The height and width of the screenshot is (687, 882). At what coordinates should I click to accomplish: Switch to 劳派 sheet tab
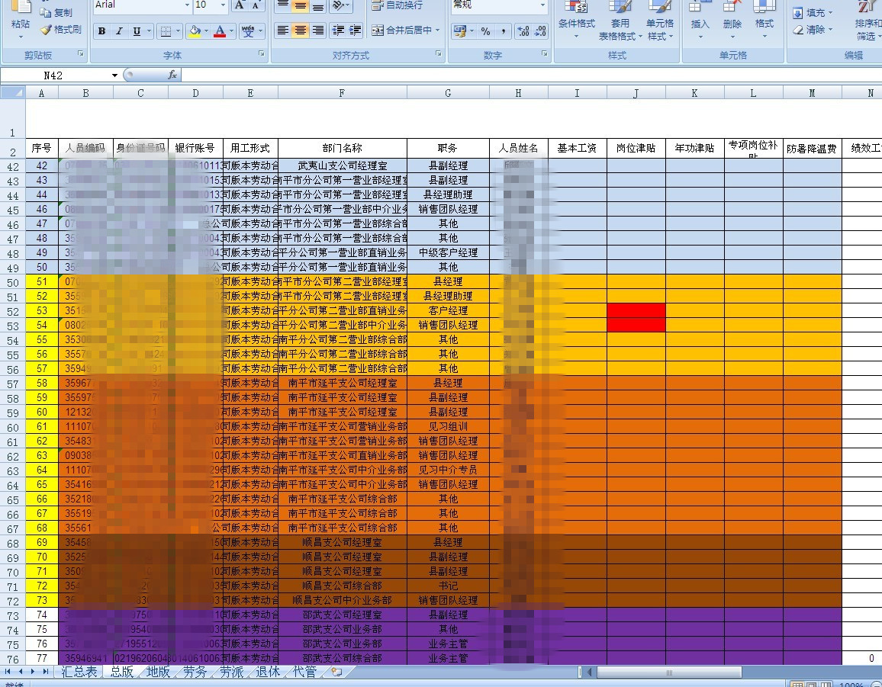pyautogui.click(x=231, y=671)
